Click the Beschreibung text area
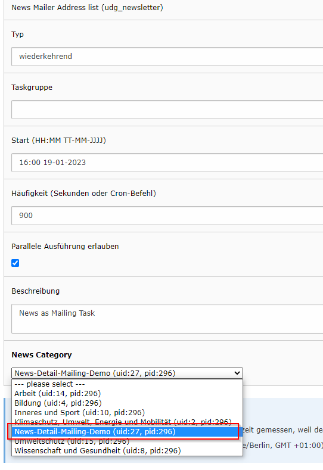This screenshot has width=323, height=470. 167,319
